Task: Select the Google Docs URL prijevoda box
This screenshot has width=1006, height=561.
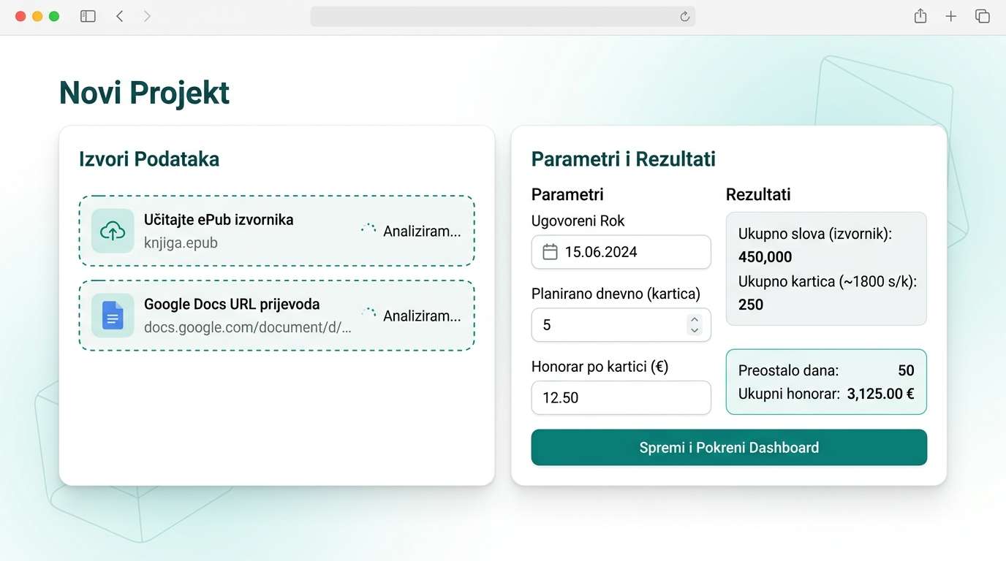Action: point(276,316)
